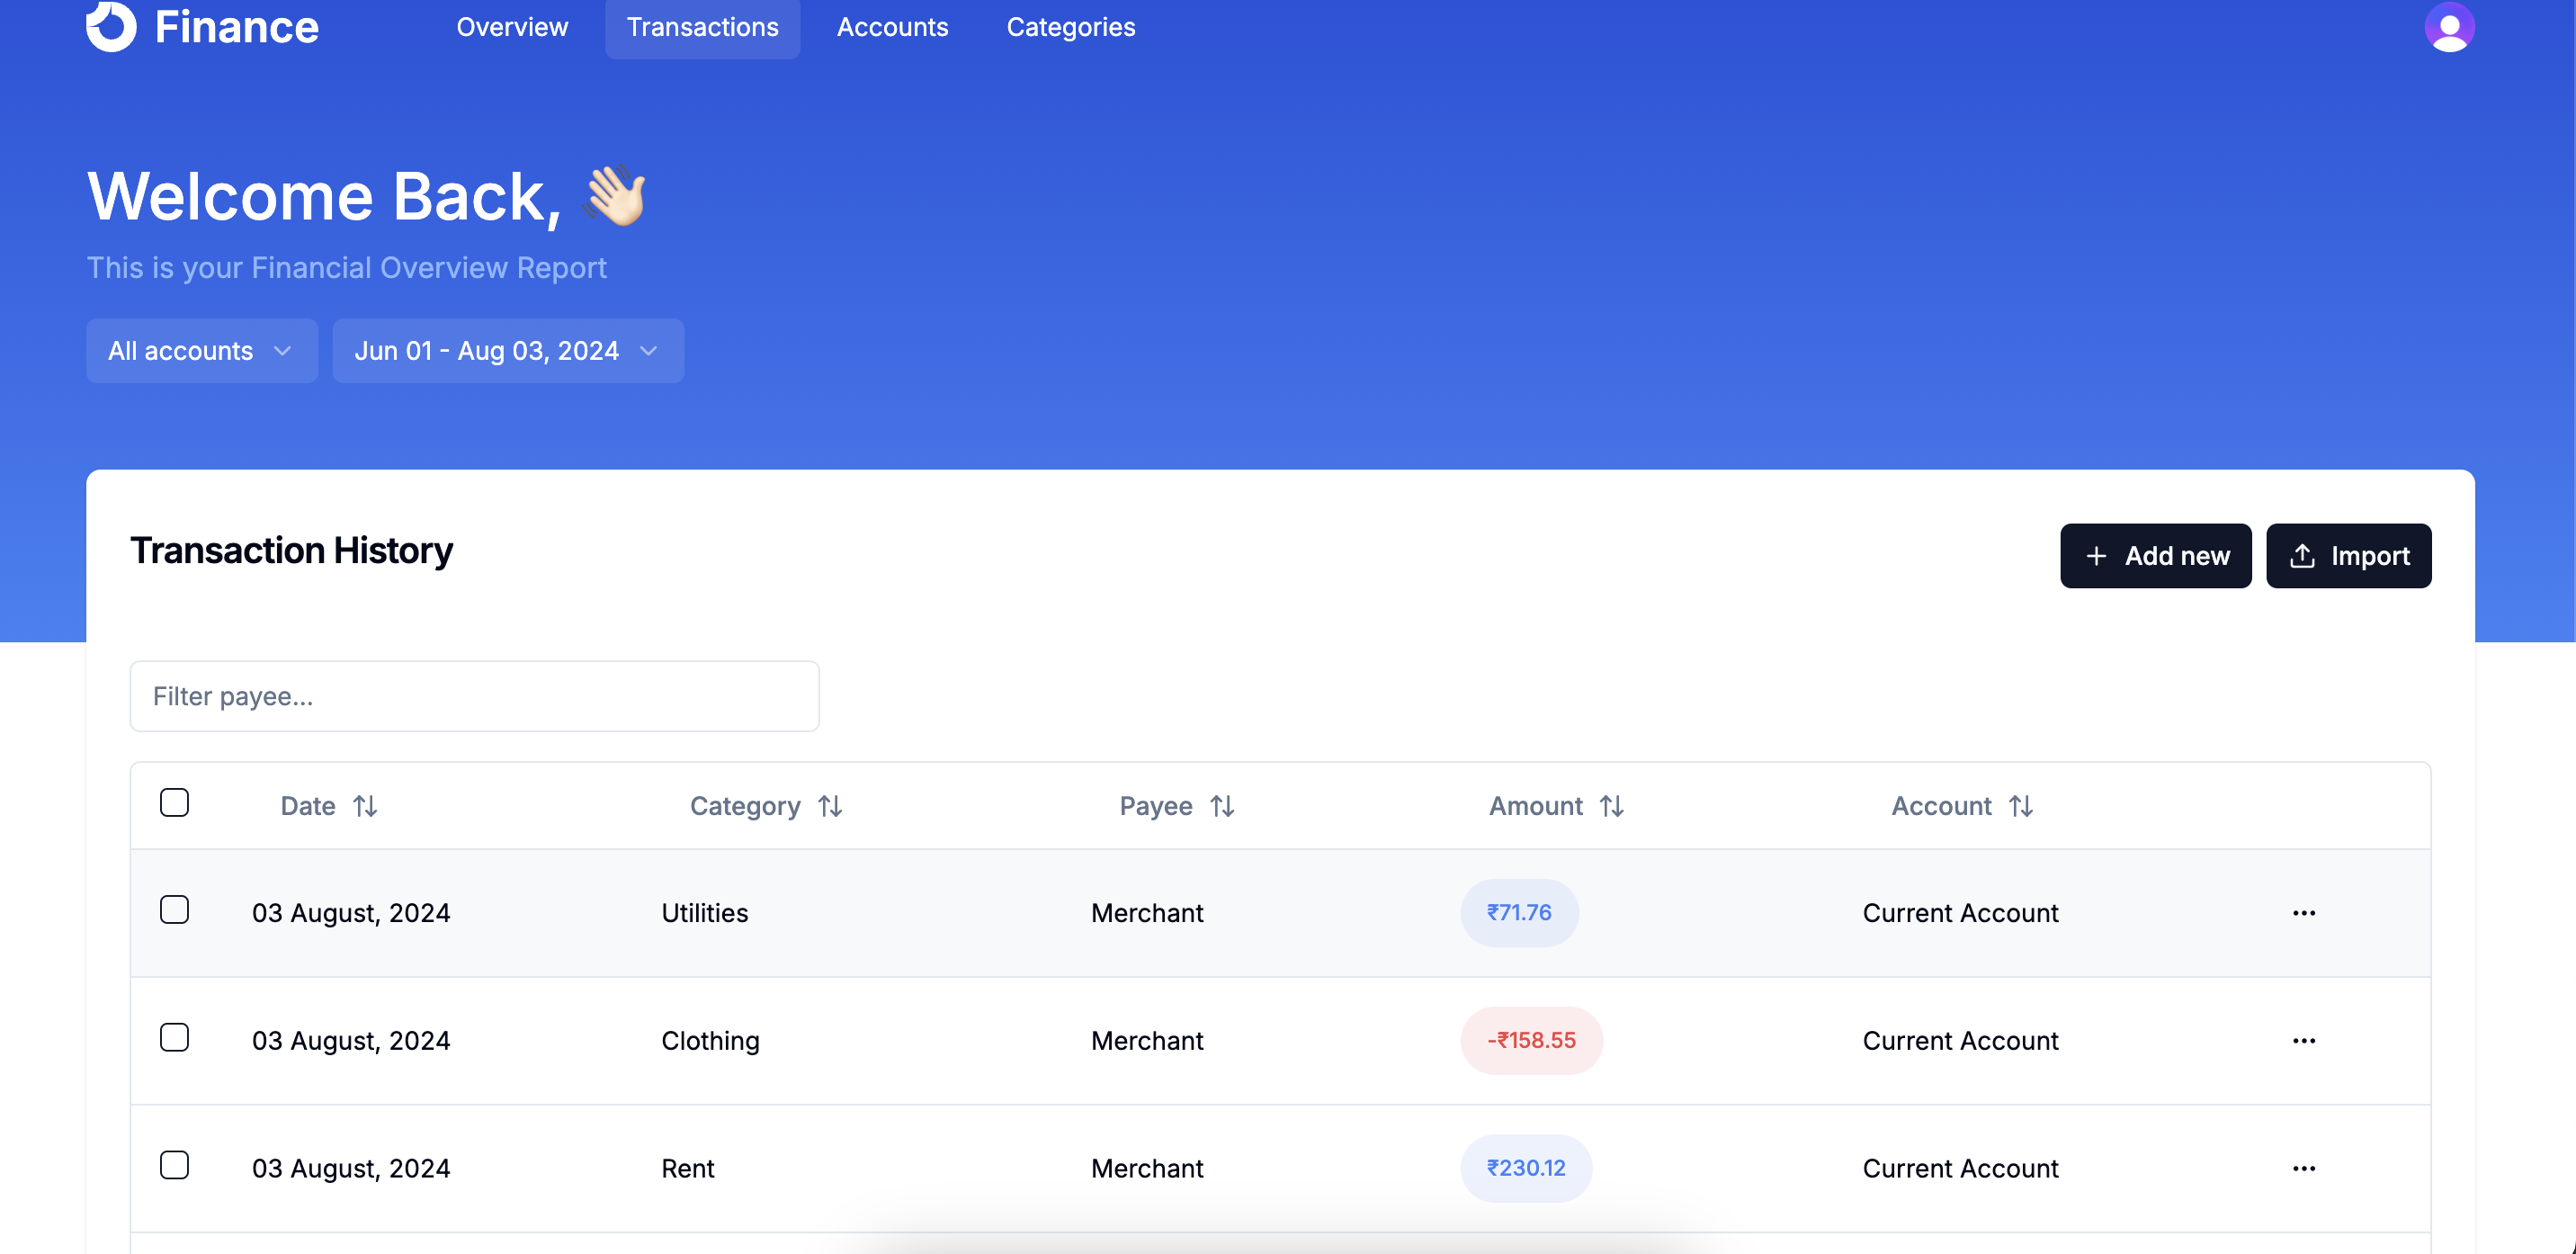Check the Rent row checkbox

click(x=175, y=1165)
